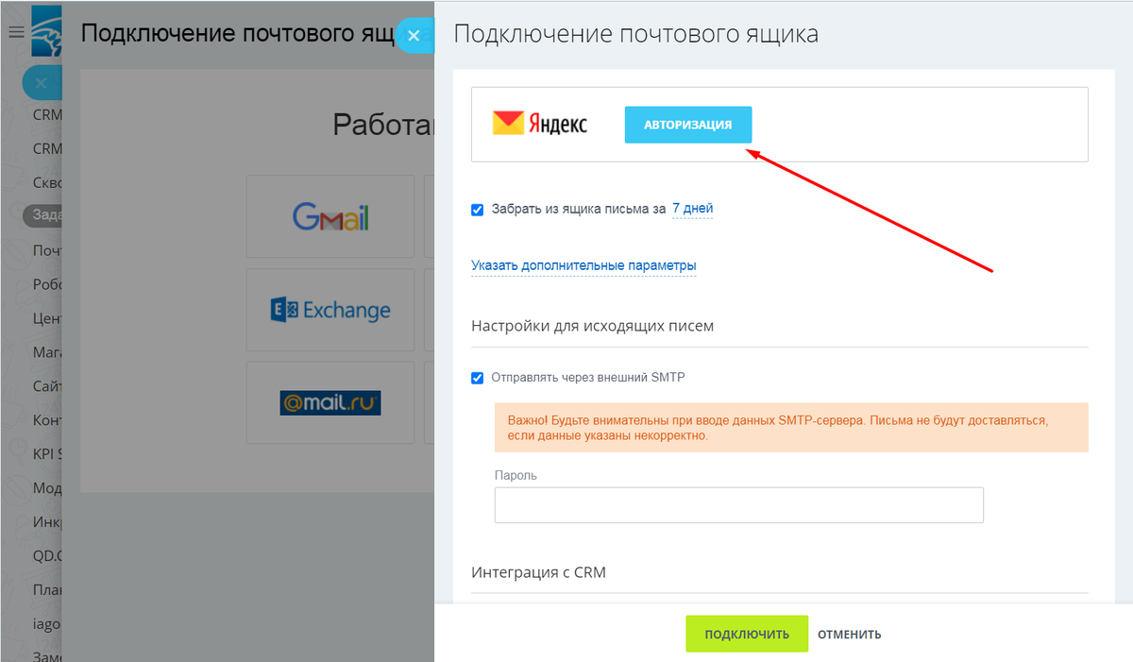Open the 'Сайт' sidebar menu item
The width and height of the screenshot is (1133, 662).
tap(47, 386)
